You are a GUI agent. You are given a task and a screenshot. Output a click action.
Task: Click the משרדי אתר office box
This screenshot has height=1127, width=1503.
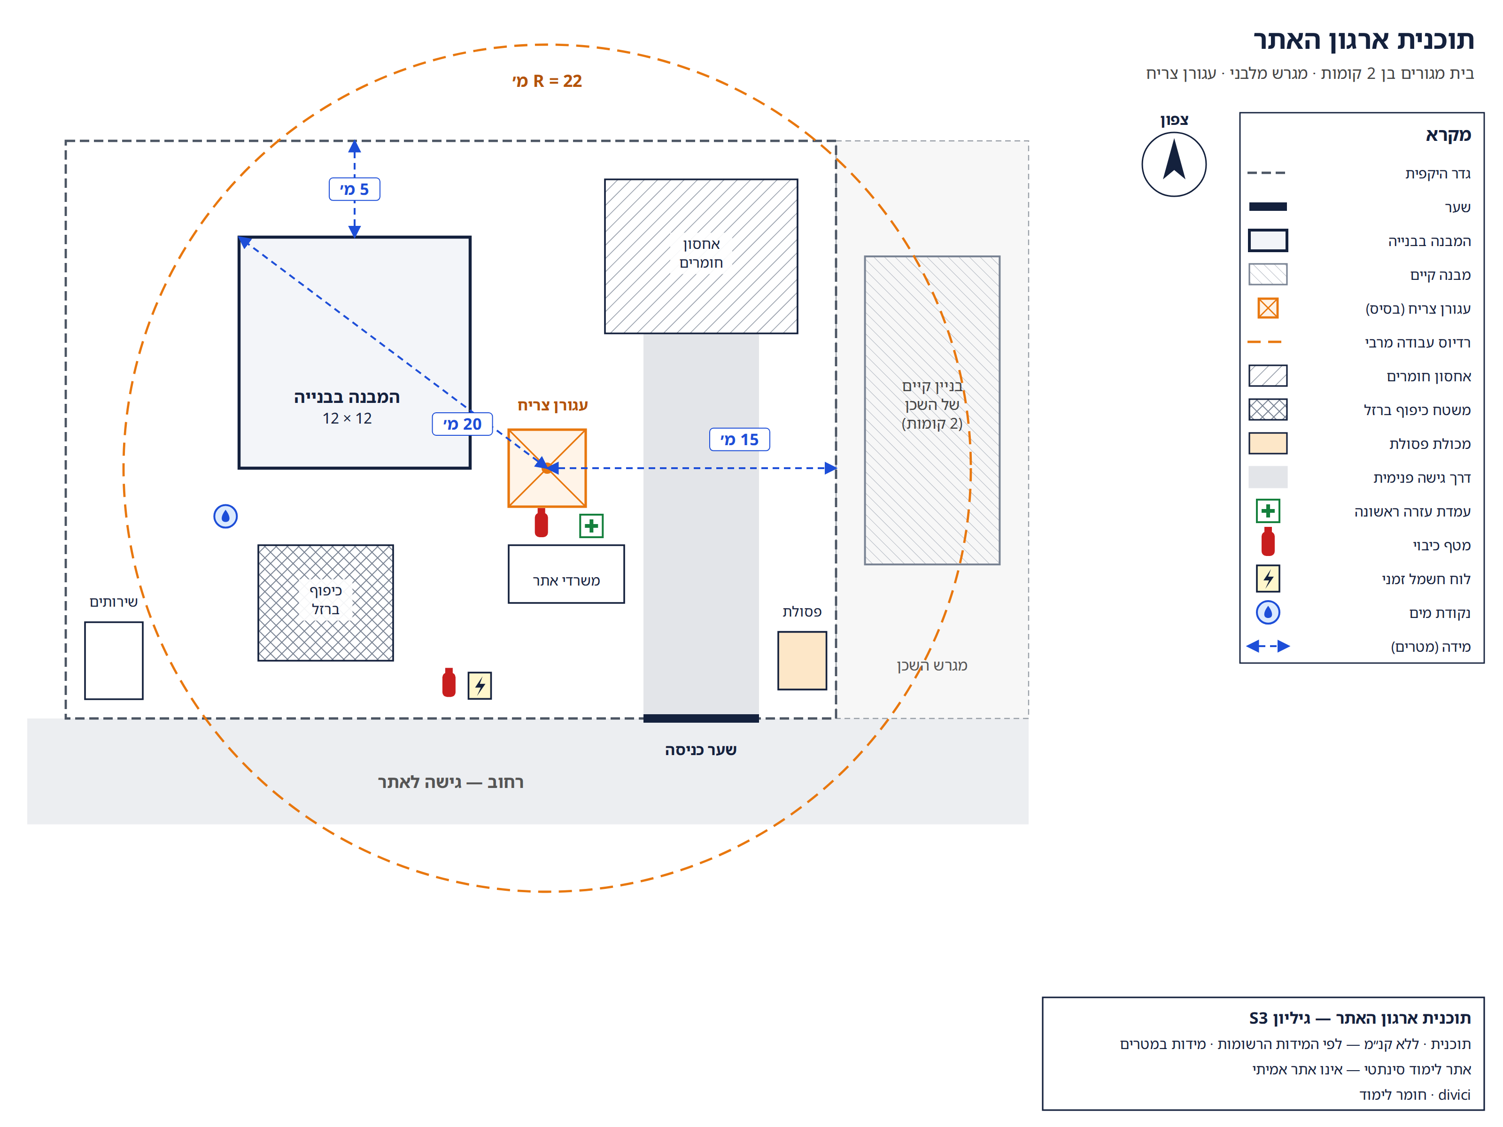click(x=566, y=574)
